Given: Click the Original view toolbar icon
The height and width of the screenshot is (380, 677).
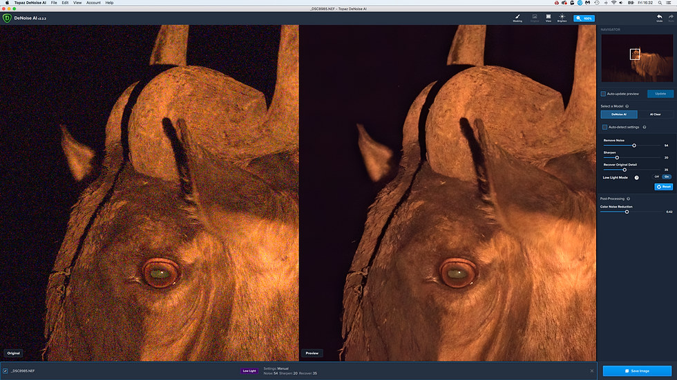Looking at the screenshot, I should [535, 18].
